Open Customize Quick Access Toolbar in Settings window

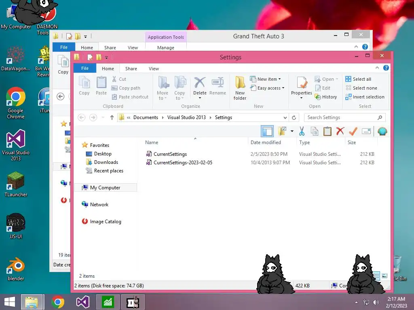point(106,57)
